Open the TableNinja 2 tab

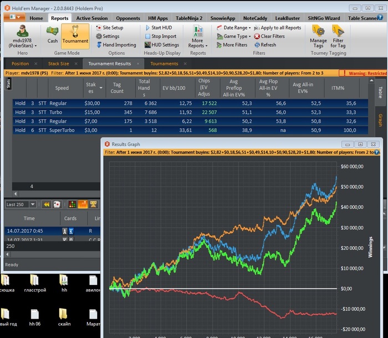[x=189, y=18]
